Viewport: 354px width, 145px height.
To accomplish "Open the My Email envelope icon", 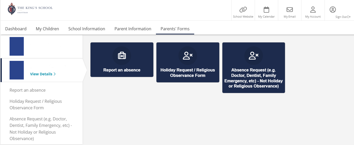I will (x=290, y=10).
